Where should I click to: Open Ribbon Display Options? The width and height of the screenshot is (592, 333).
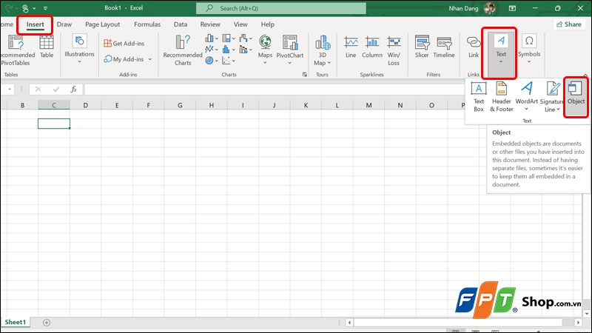pos(512,8)
